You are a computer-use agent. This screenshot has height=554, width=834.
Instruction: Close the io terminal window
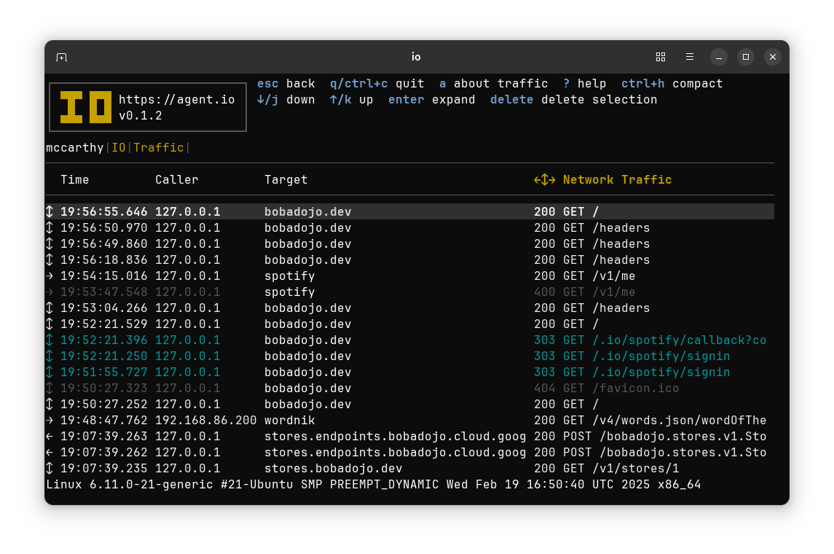773,57
